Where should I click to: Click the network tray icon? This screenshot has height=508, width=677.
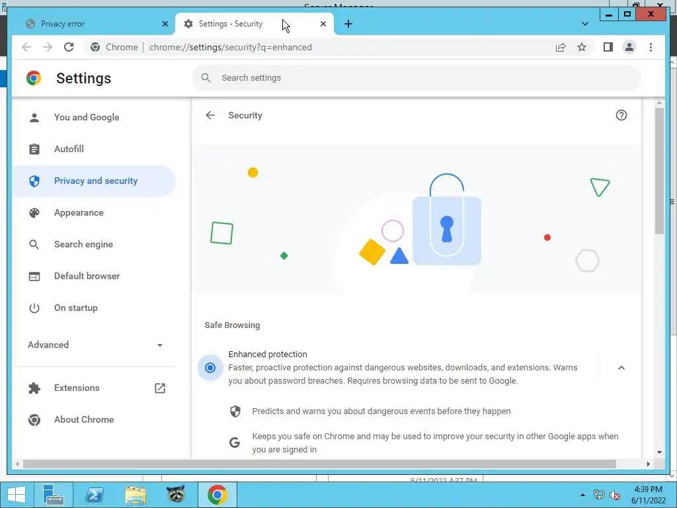point(599,495)
